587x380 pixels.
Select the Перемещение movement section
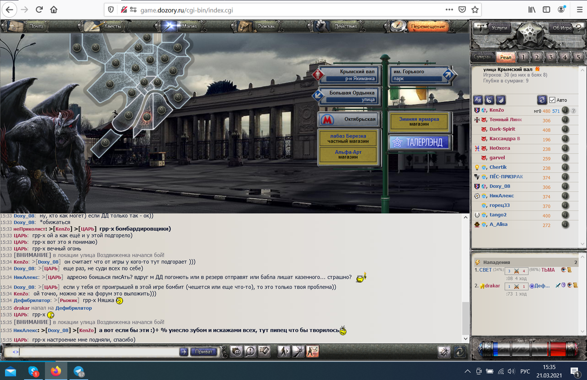coord(420,27)
